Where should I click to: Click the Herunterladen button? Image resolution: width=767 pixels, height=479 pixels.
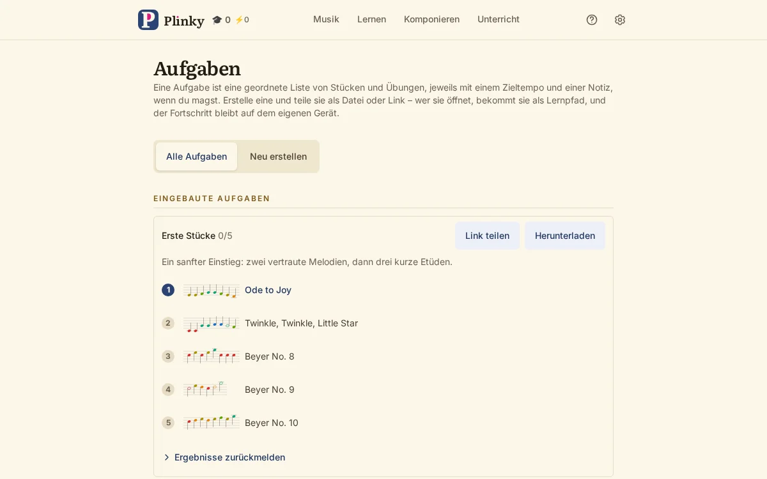[x=565, y=236]
